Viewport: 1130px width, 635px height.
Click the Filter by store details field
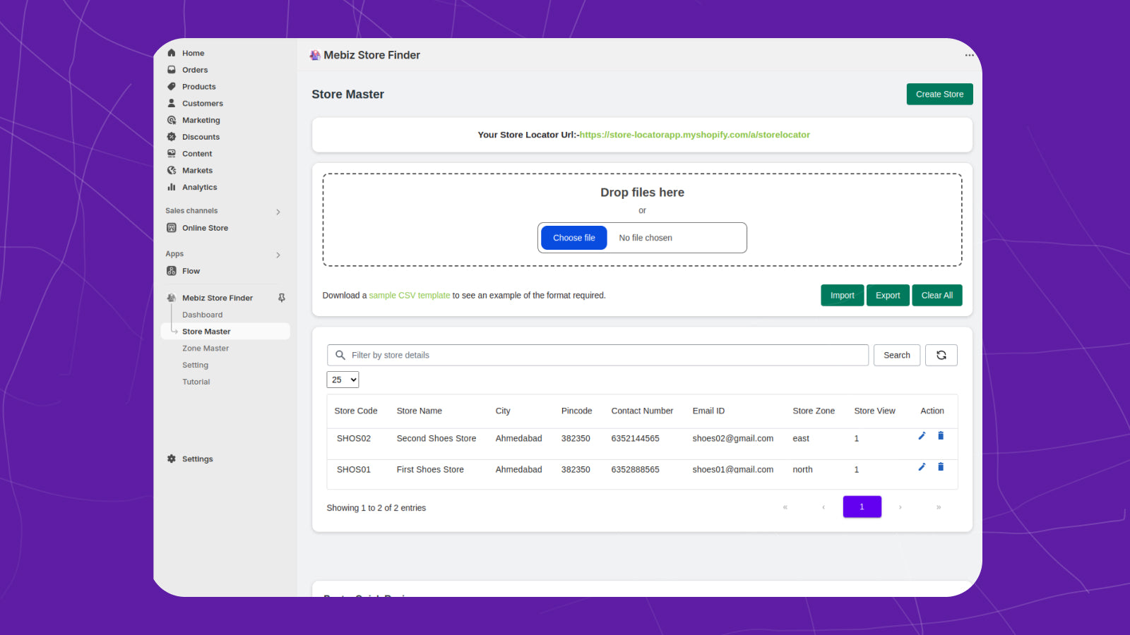tap(597, 355)
